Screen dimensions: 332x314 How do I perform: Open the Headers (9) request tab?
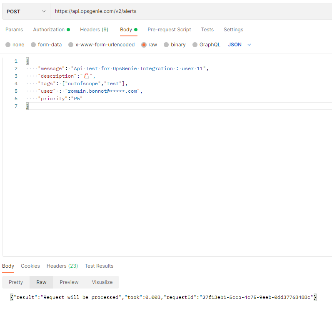(94, 30)
